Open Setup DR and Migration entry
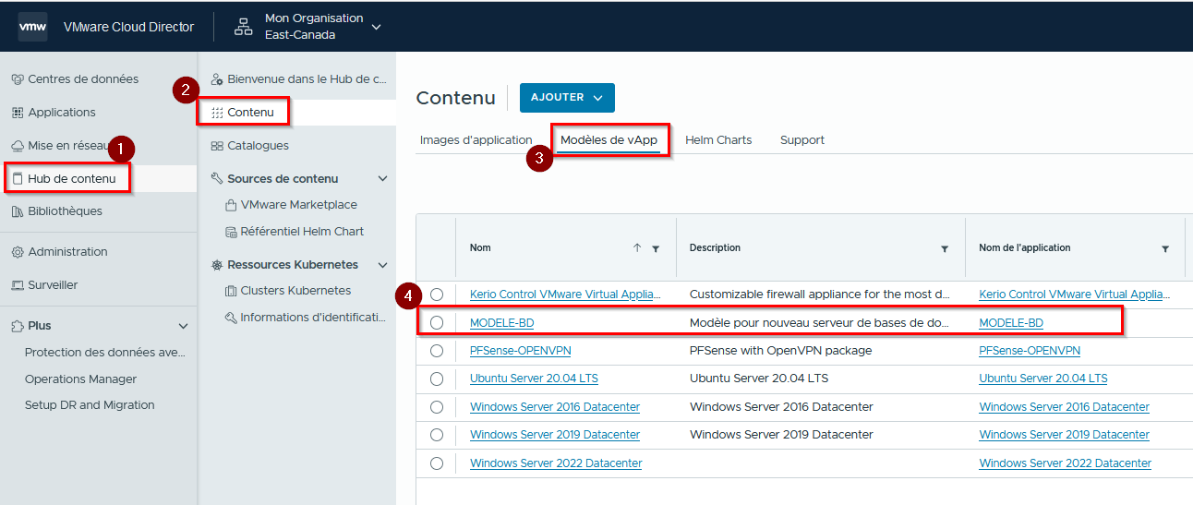Viewport: 1193px width, 505px height. point(90,405)
